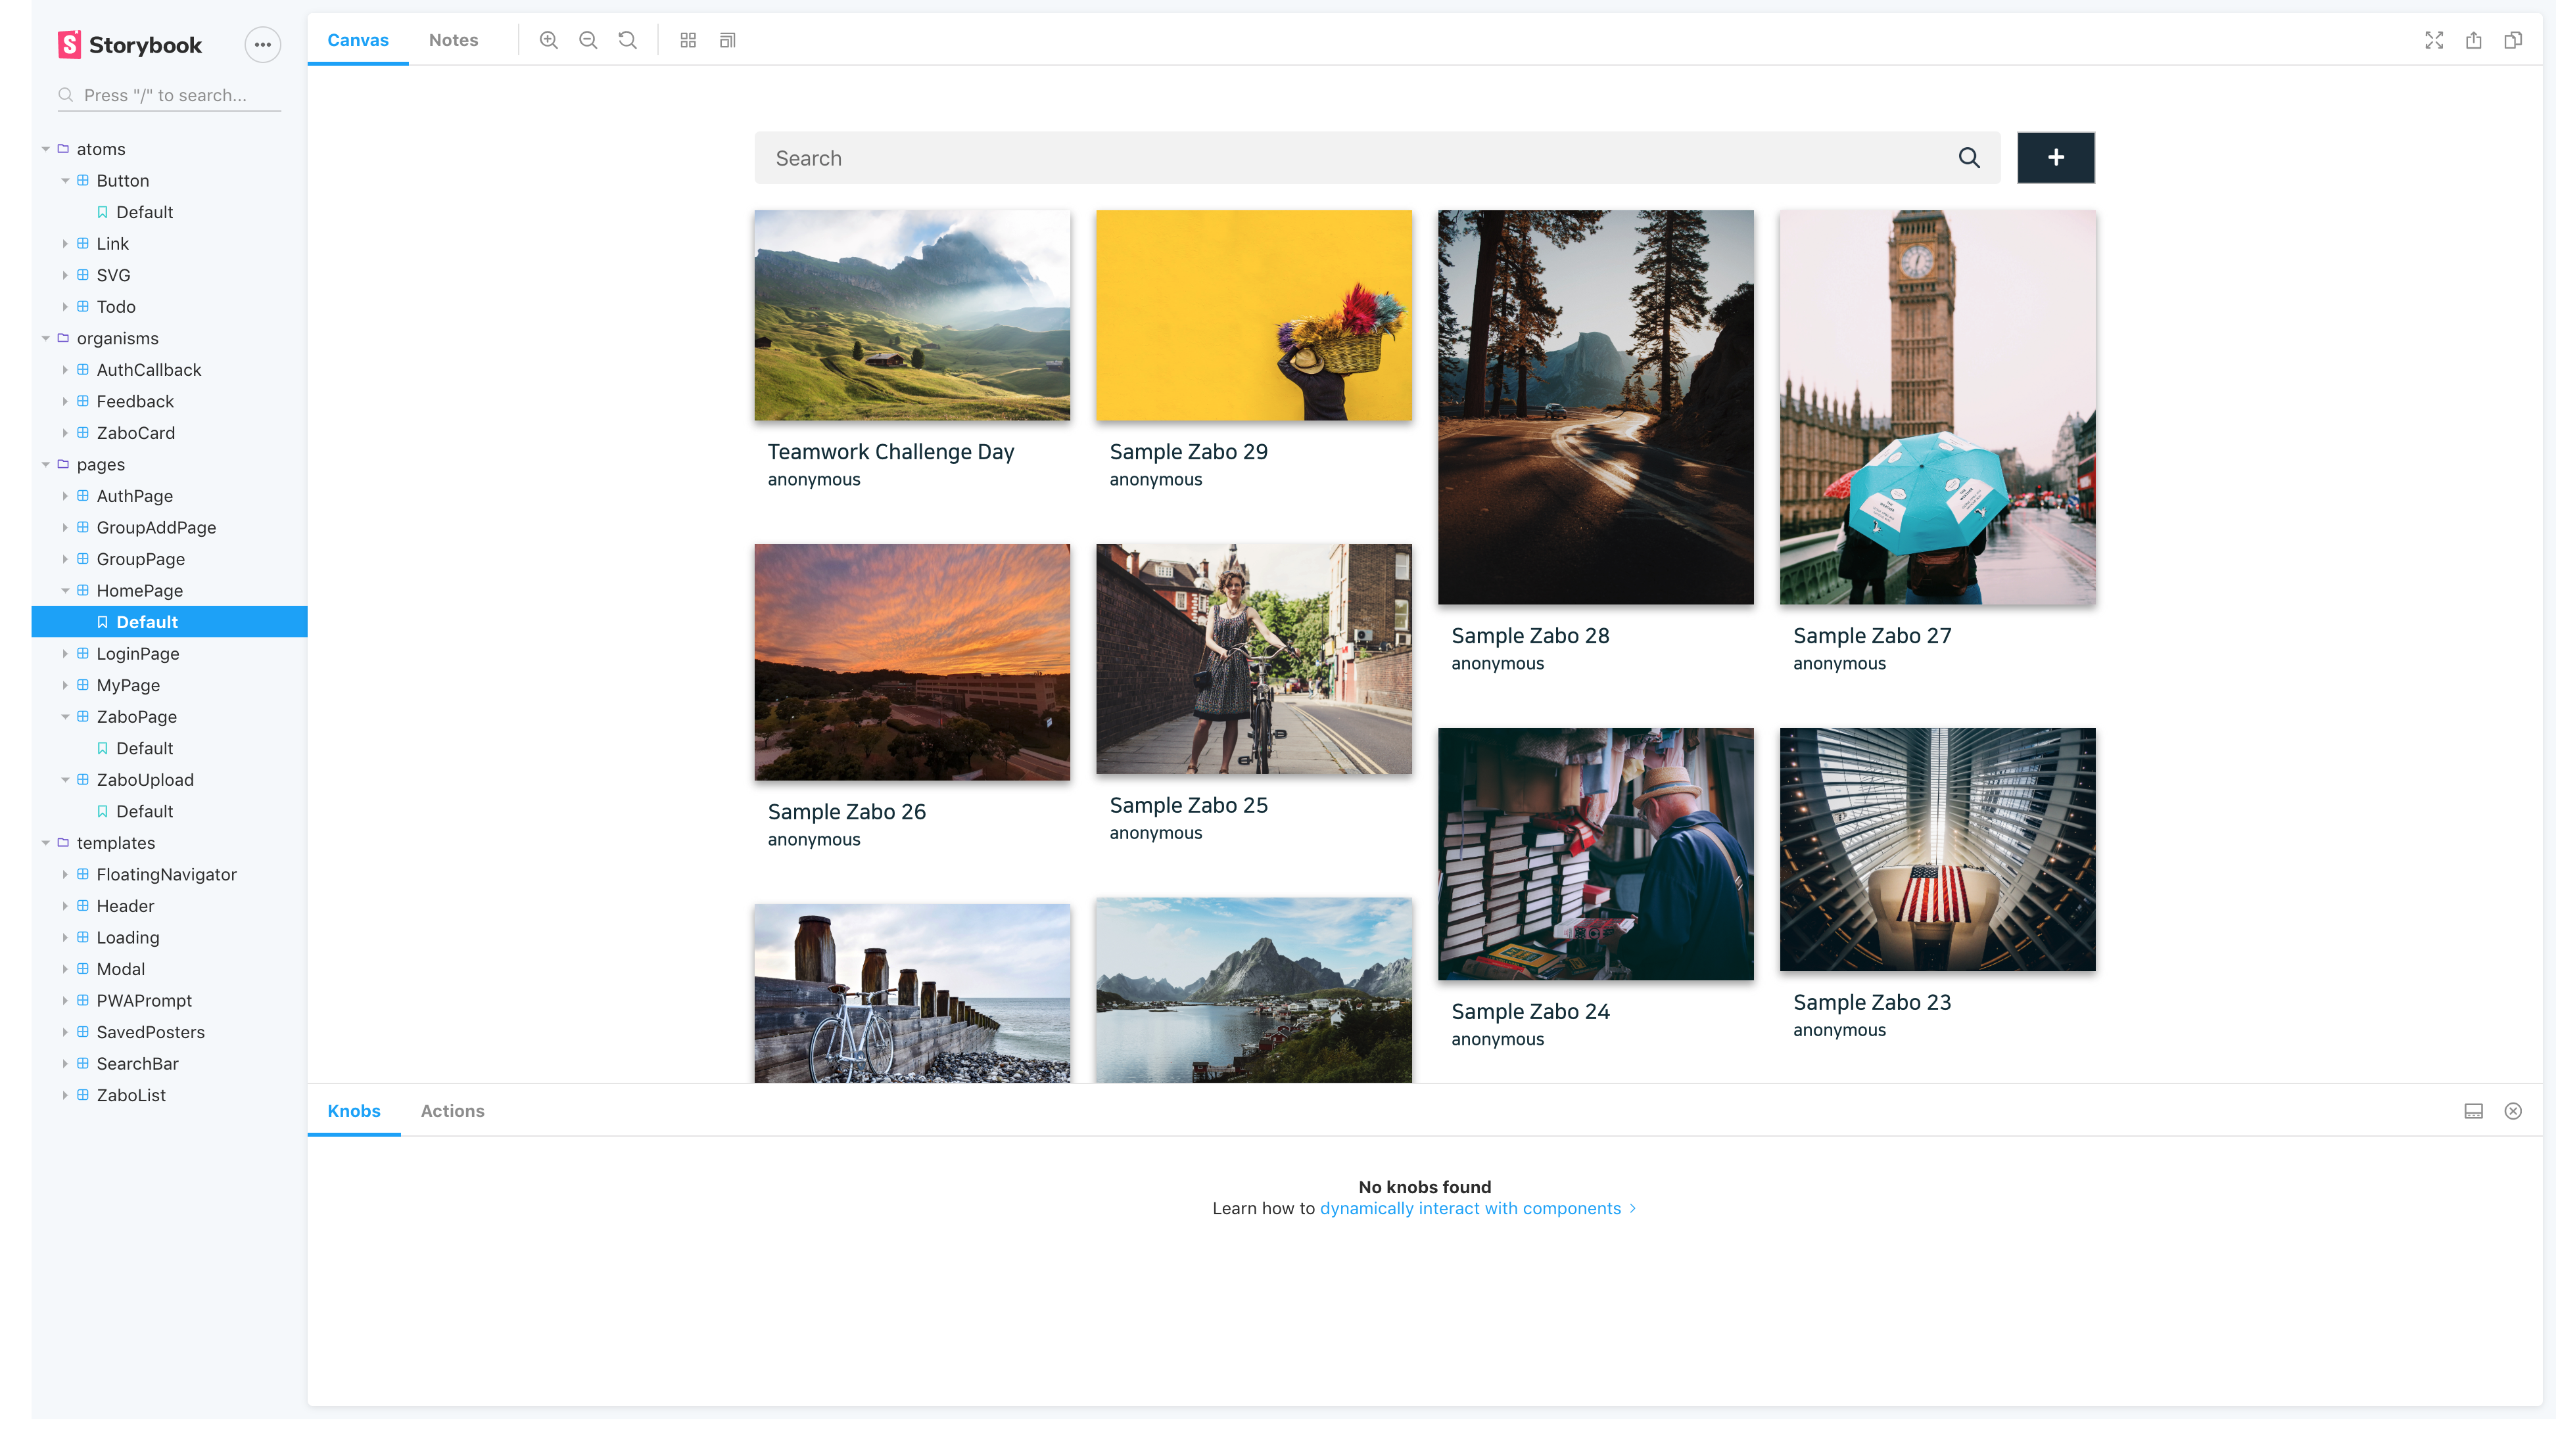Open the viewport size icon
The width and height of the screenshot is (2556, 1456).
pyautogui.click(x=727, y=40)
